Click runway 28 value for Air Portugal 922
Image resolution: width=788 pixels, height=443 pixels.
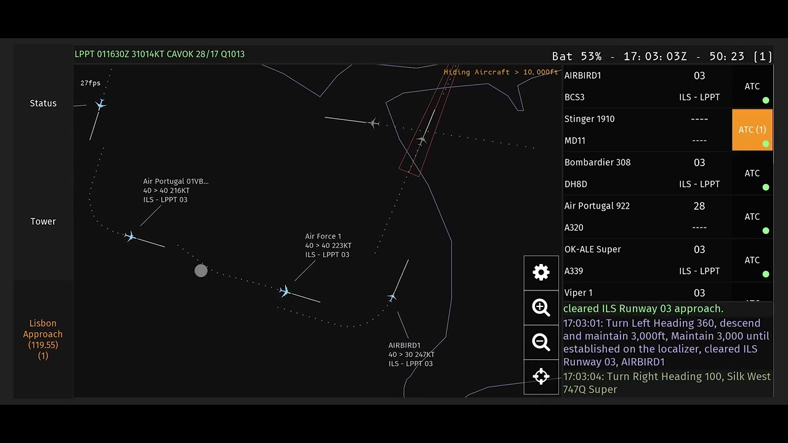click(699, 206)
